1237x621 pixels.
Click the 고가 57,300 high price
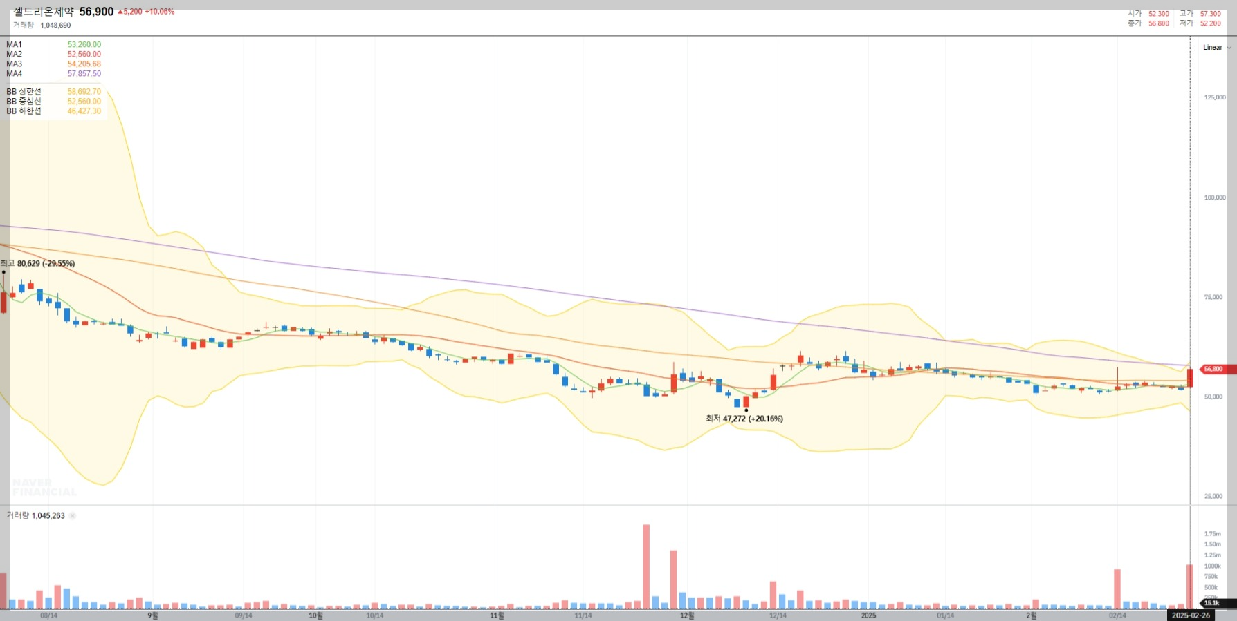click(1200, 14)
